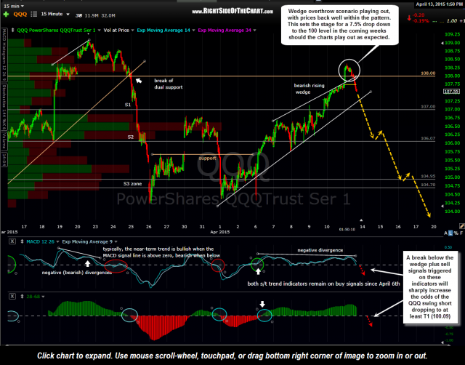Image resolution: width=465 pixels, height=365 pixels.
Task: Click the 28-68 pane resize arrows icon
Action: coord(22,296)
